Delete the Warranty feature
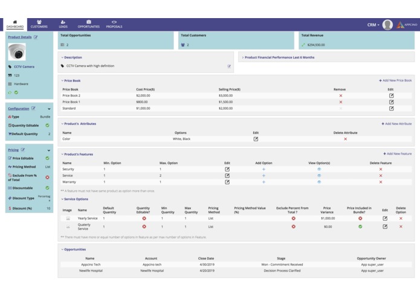This screenshot has width=420, height=298. pyautogui.click(x=381, y=182)
